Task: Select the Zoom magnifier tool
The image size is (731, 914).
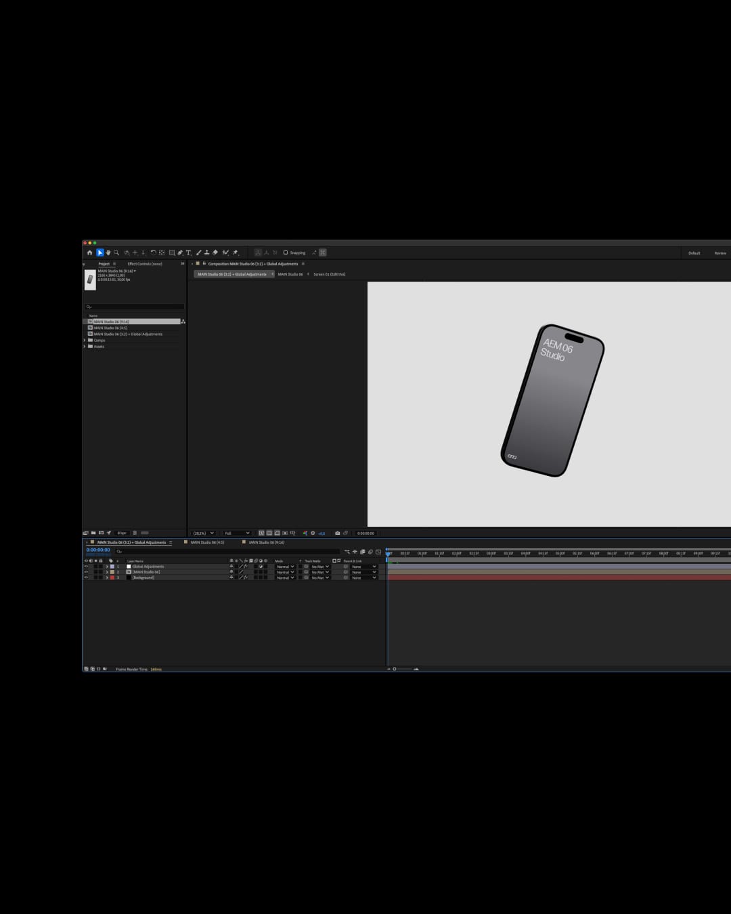Action: pyautogui.click(x=116, y=253)
